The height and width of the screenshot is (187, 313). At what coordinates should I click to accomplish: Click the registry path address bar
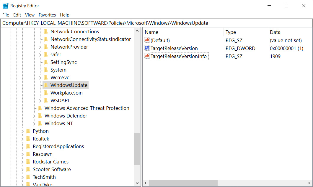pos(156,23)
